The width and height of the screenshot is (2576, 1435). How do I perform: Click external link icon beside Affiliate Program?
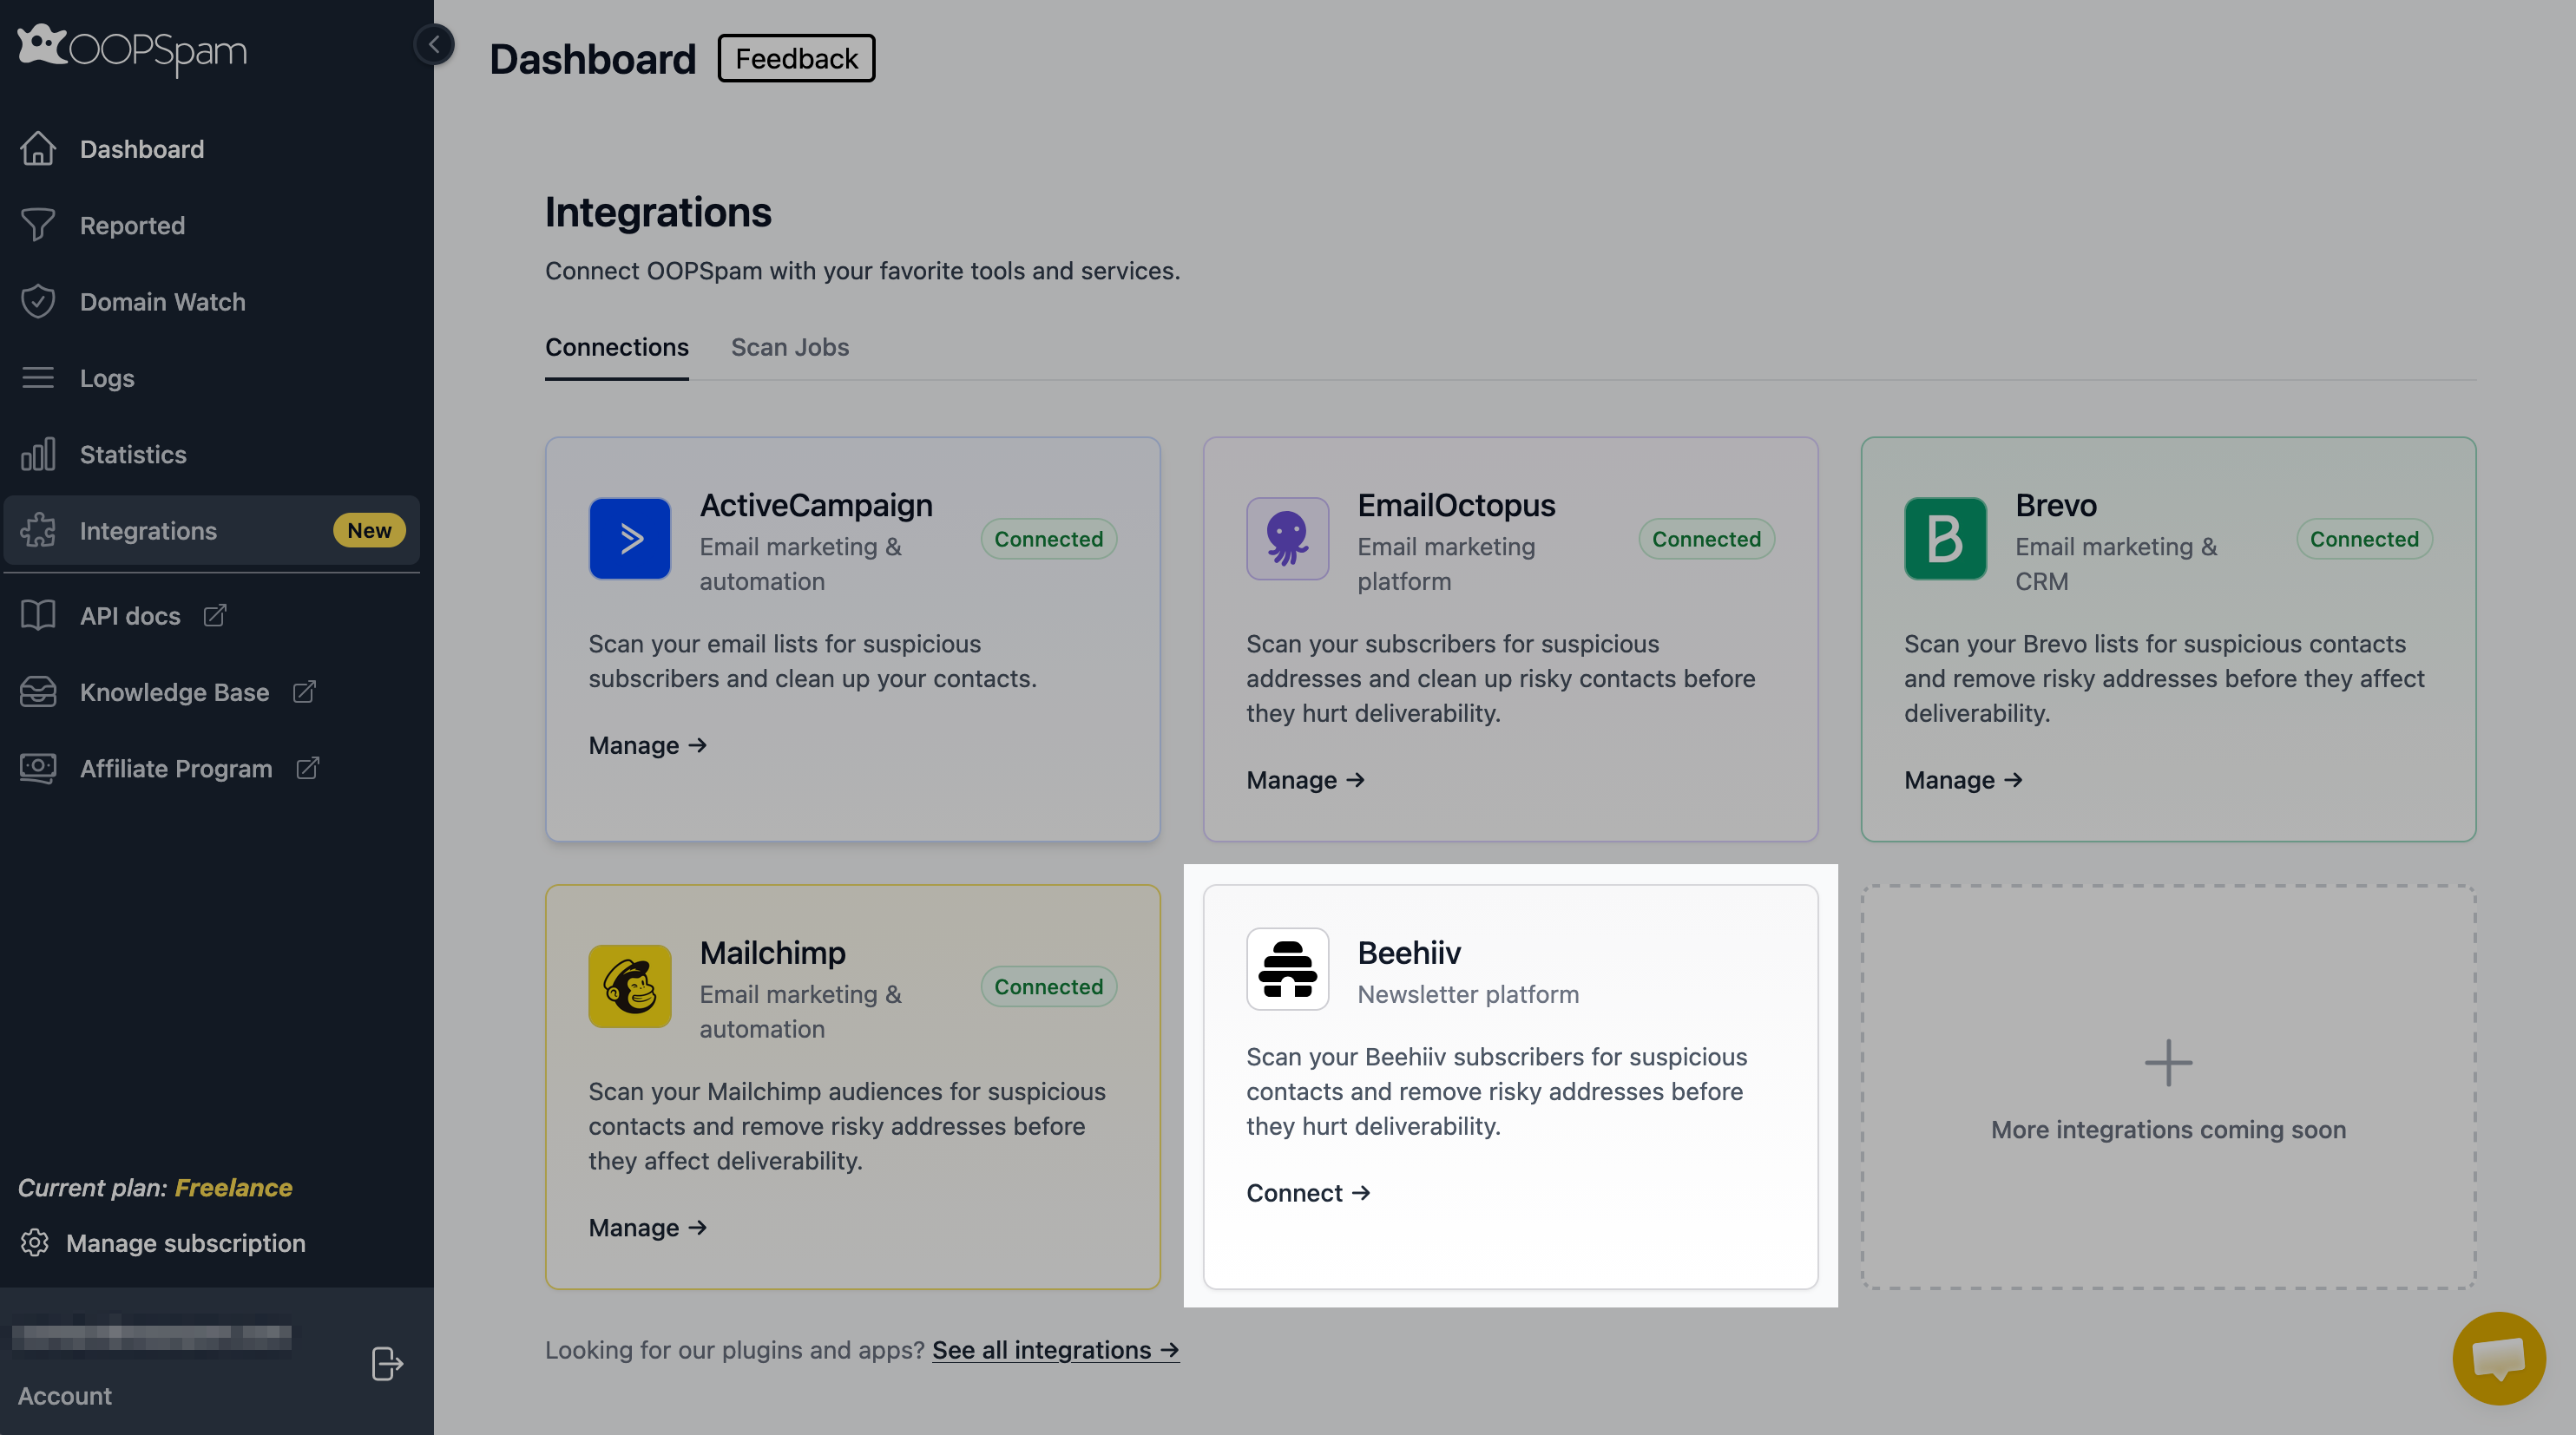(x=308, y=768)
